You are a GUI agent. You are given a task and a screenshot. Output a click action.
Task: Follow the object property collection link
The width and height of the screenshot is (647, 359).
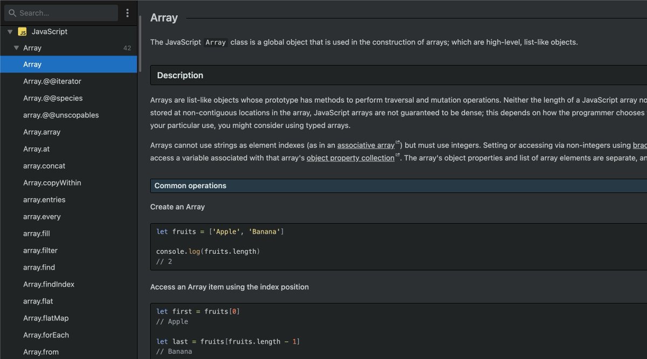click(x=350, y=158)
